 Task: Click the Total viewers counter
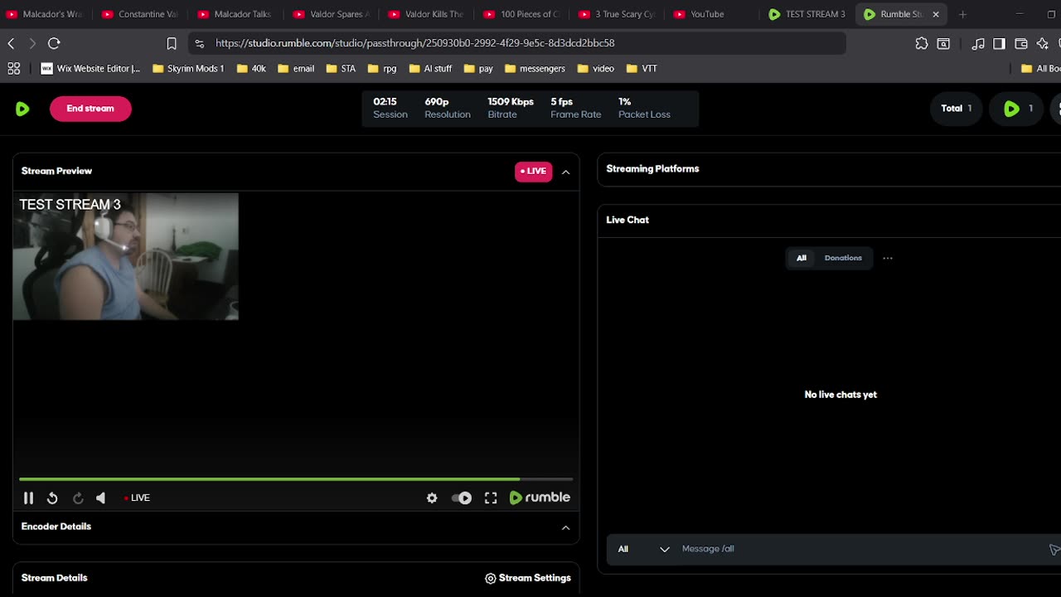(957, 109)
